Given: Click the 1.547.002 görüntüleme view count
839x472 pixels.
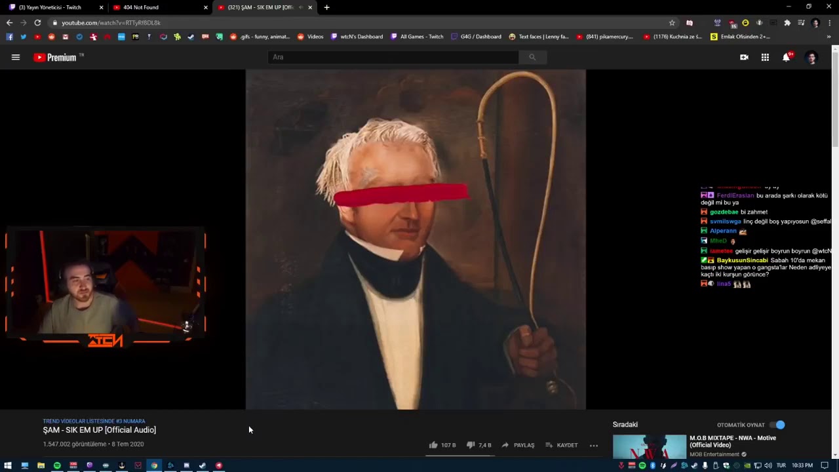Looking at the screenshot, I should (74, 444).
